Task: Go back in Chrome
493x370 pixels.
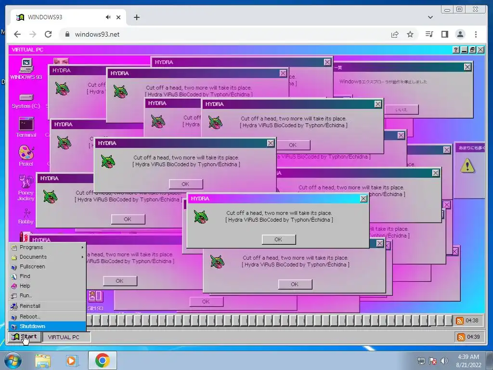Action: click(x=17, y=34)
